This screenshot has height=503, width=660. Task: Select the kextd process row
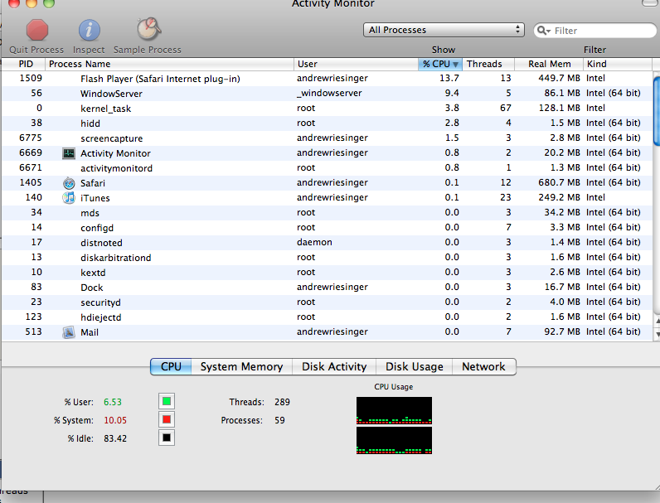328,273
